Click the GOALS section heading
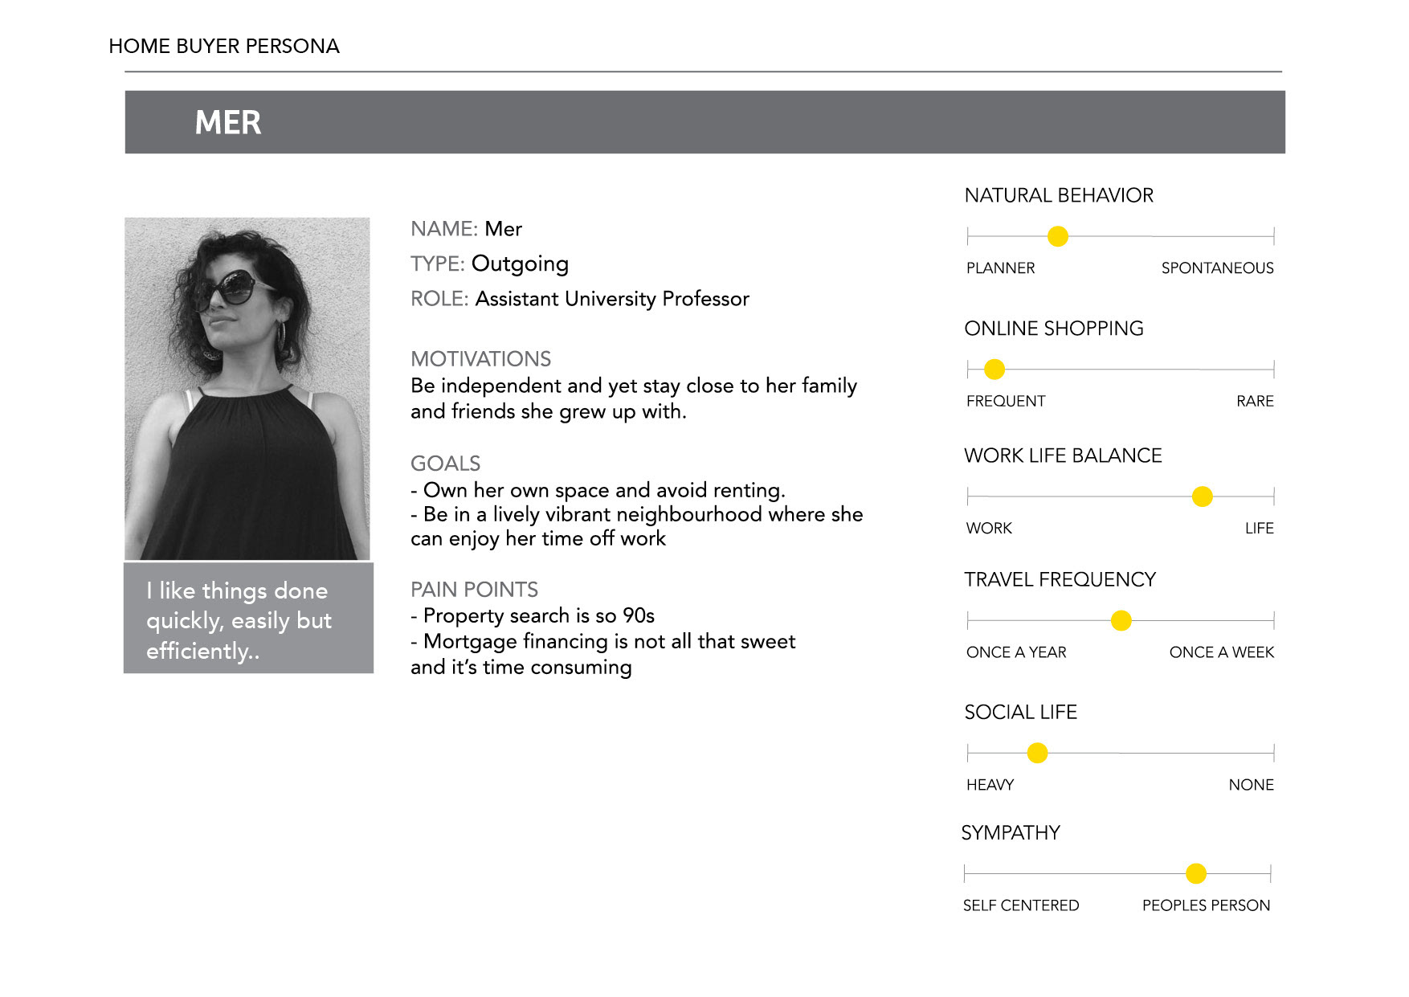 pyautogui.click(x=445, y=464)
